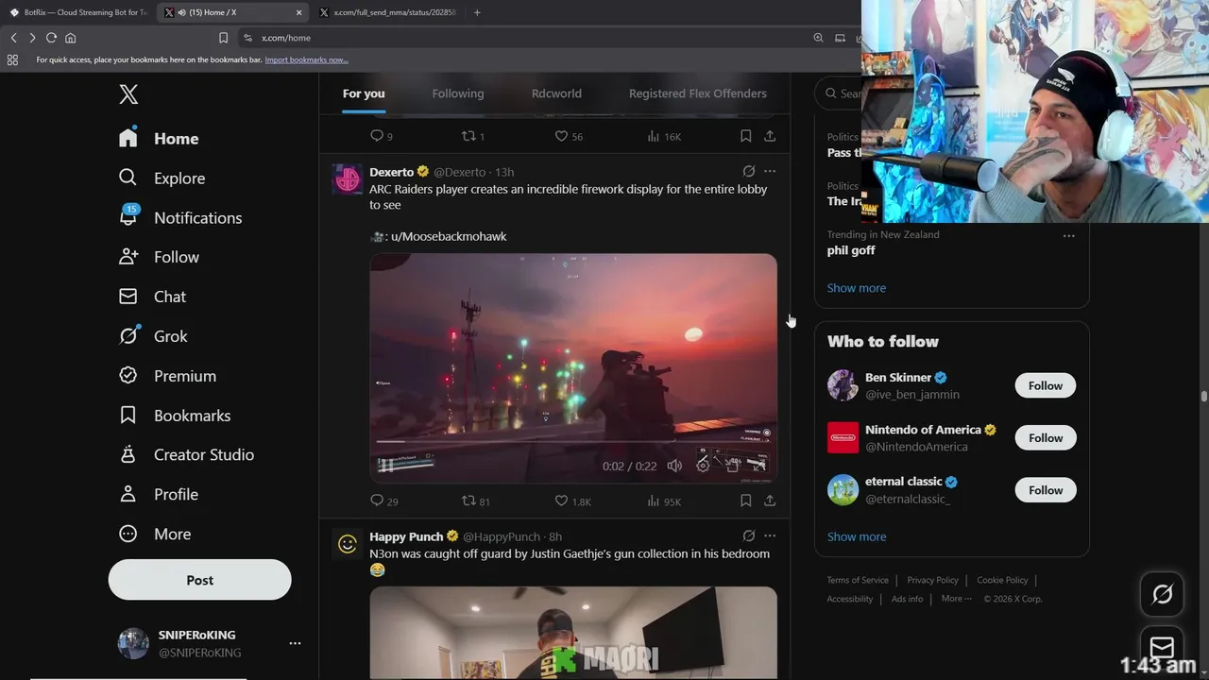Open a new browser tab
Viewport: 1209px width, 680px height.
477,12
